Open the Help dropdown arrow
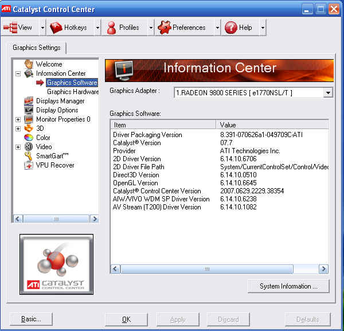The width and height of the screenshot is (344, 331). [263, 28]
